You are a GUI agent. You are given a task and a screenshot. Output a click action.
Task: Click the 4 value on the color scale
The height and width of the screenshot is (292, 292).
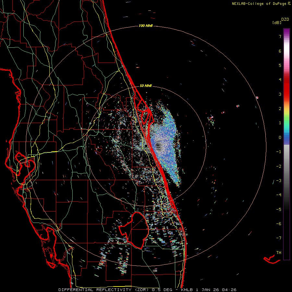(x=280, y=80)
